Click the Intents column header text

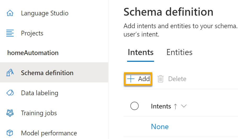[x=161, y=106]
